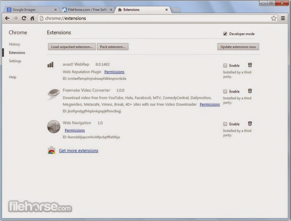This screenshot has width=291, height=221.
Task: Open Permissions for avast! WebRep
Action: 114,72
